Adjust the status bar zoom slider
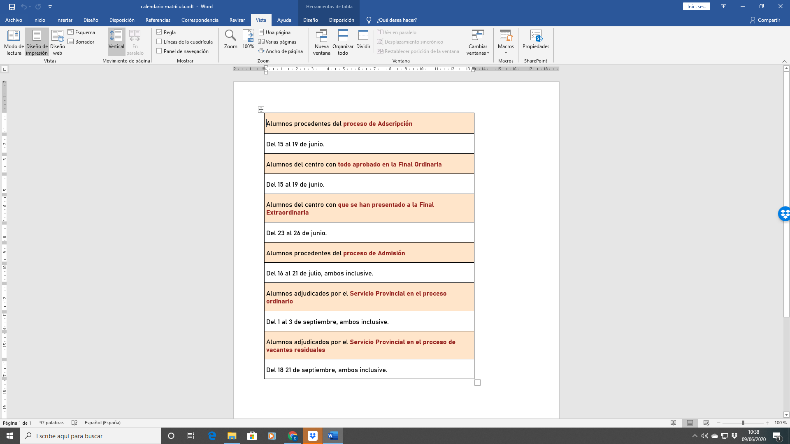Screen dimensions: 790x444 tap(743, 423)
